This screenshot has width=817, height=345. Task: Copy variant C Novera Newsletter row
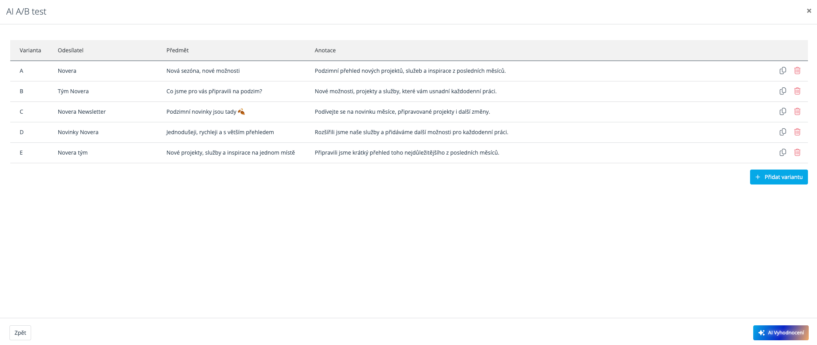pos(783,112)
